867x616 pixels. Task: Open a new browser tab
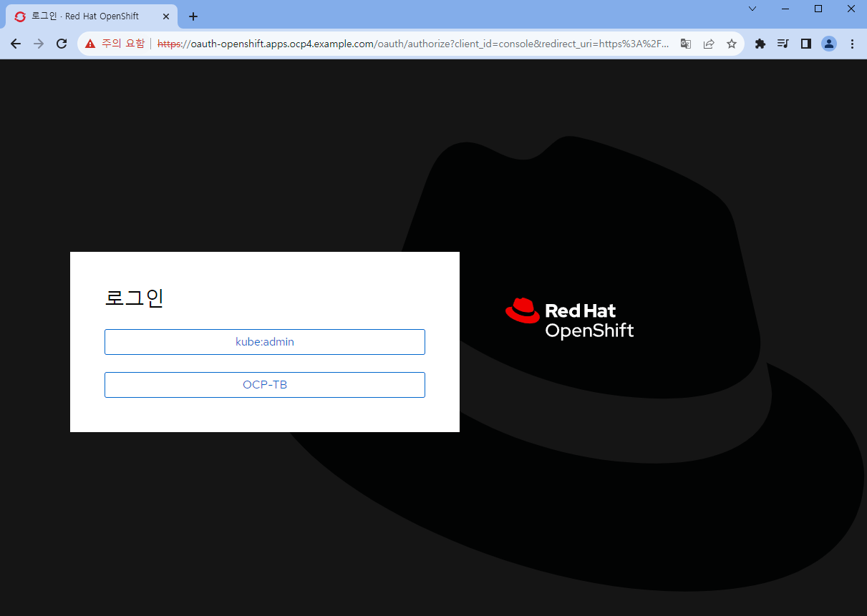click(x=193, y=16)
